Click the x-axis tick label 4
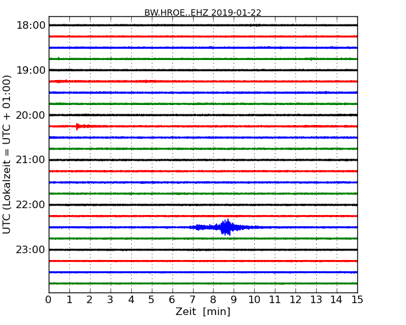 pos(131,299)
